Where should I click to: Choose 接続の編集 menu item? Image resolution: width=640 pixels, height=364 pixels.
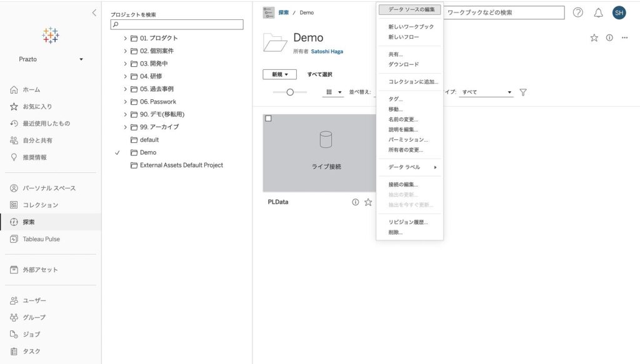coord(410,185)
